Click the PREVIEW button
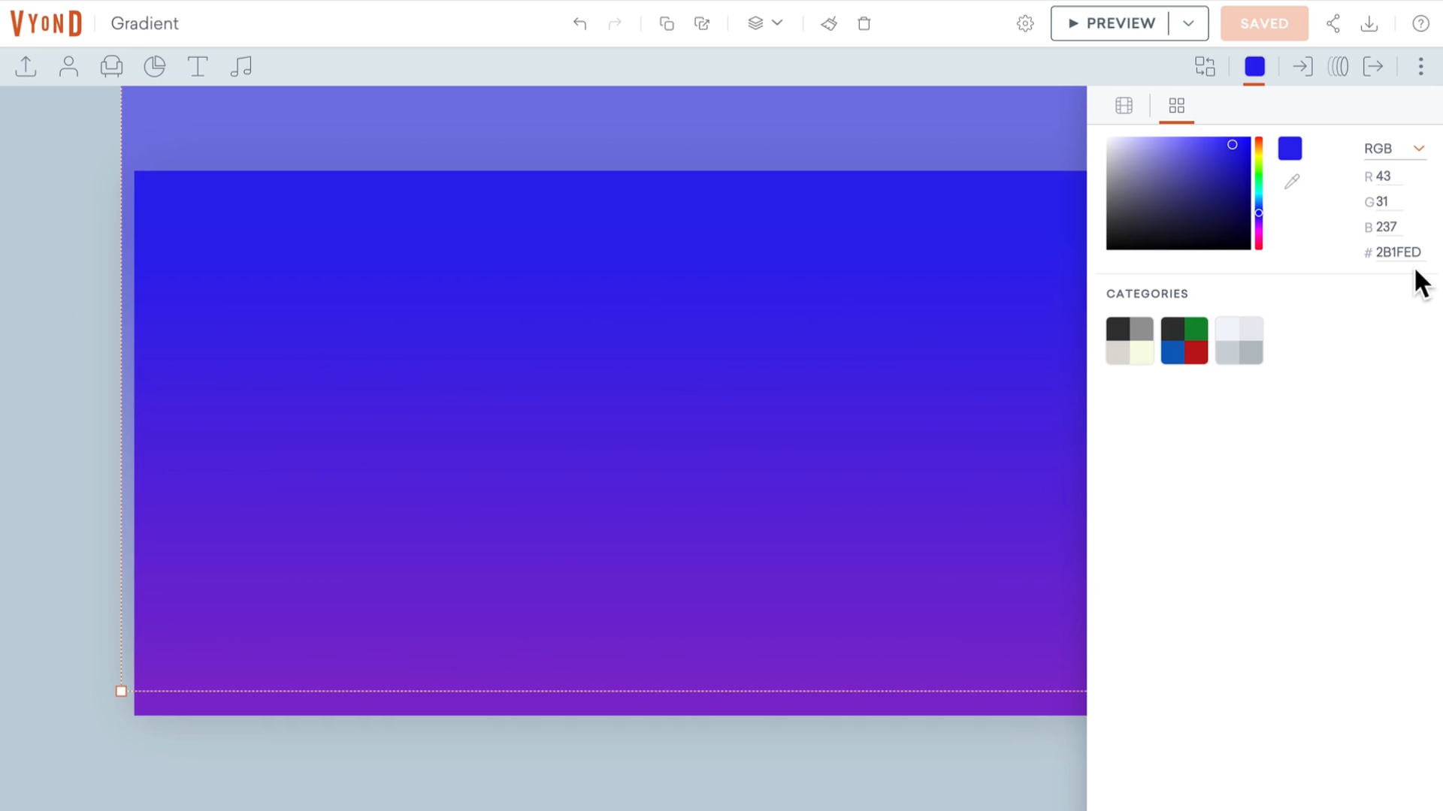Viewport: 1443px width, 811px height. pyautogui.click(x=1110, y=23)
